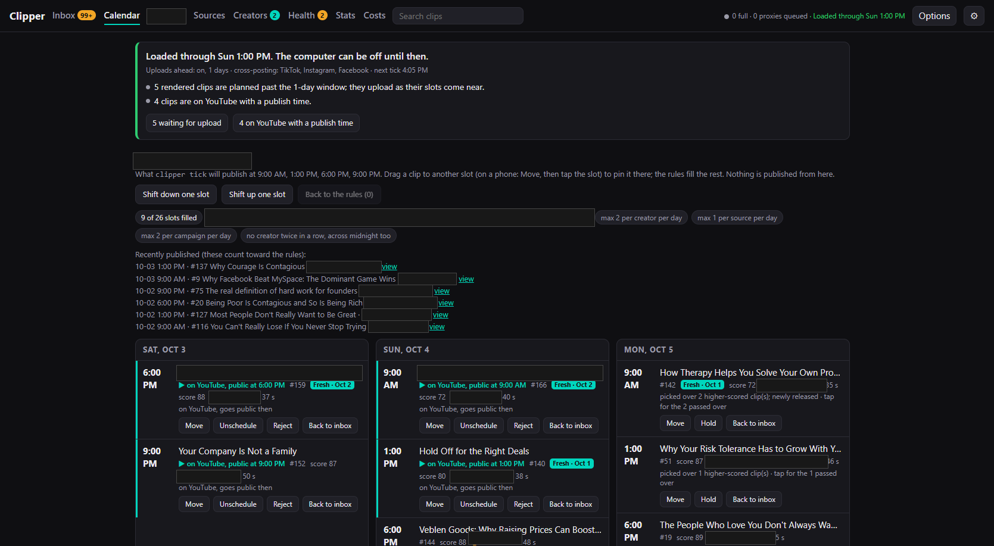This screenshot has height=546, width=994.
Task: Send Hold Off for the Right Deals back to inbox
Action: click(x=571, y=504)
